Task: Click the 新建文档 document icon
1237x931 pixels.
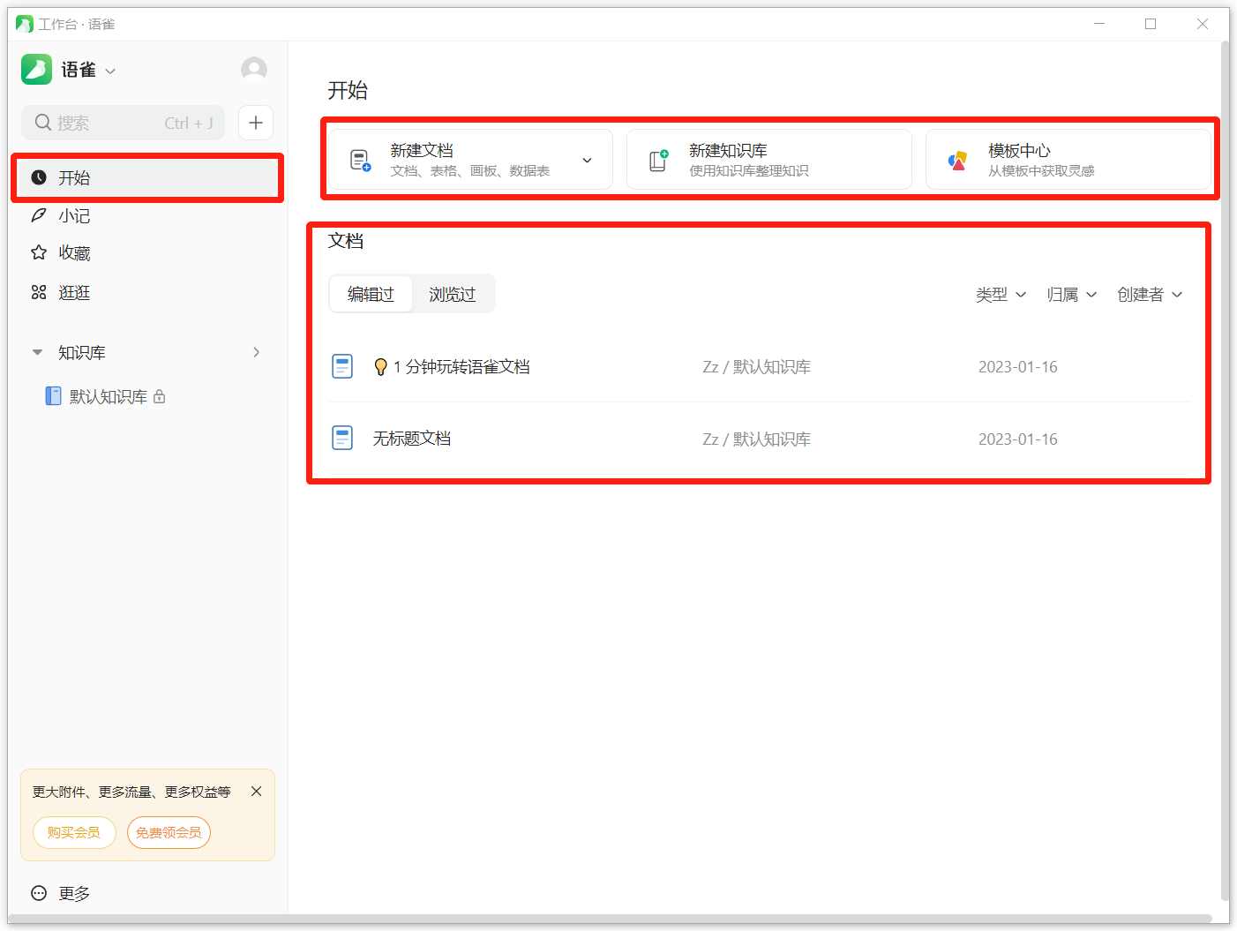Action: (360, 160)
